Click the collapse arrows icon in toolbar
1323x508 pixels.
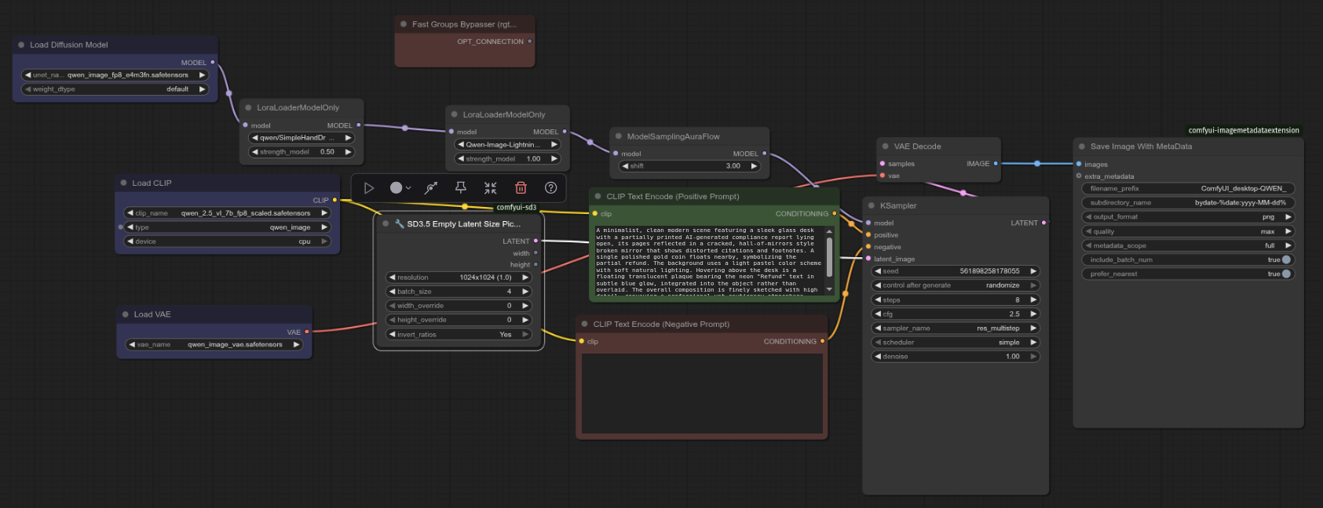pos(491,188)
